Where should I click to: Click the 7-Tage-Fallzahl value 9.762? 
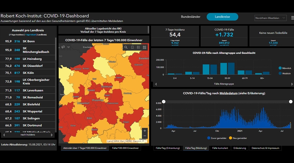[x=175, y=43]
